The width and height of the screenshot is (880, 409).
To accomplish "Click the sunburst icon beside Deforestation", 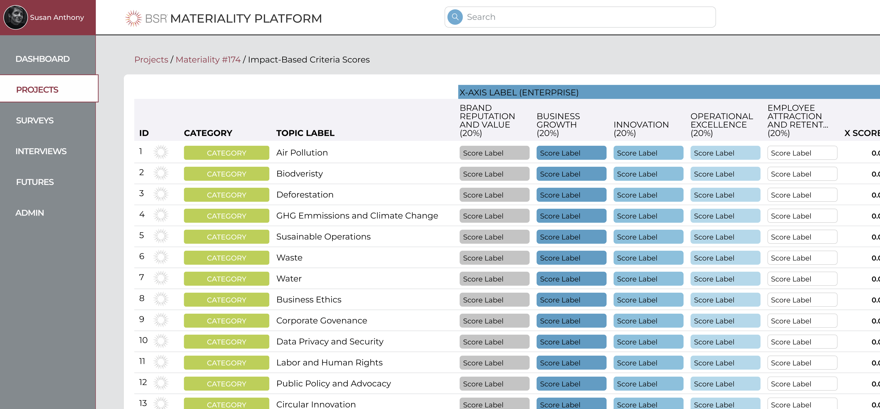I will coord(161,194).
